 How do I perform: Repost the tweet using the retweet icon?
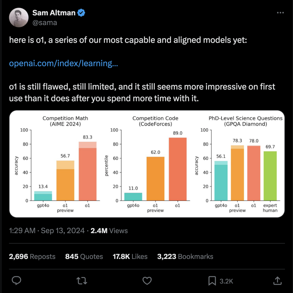coord(82,281)
